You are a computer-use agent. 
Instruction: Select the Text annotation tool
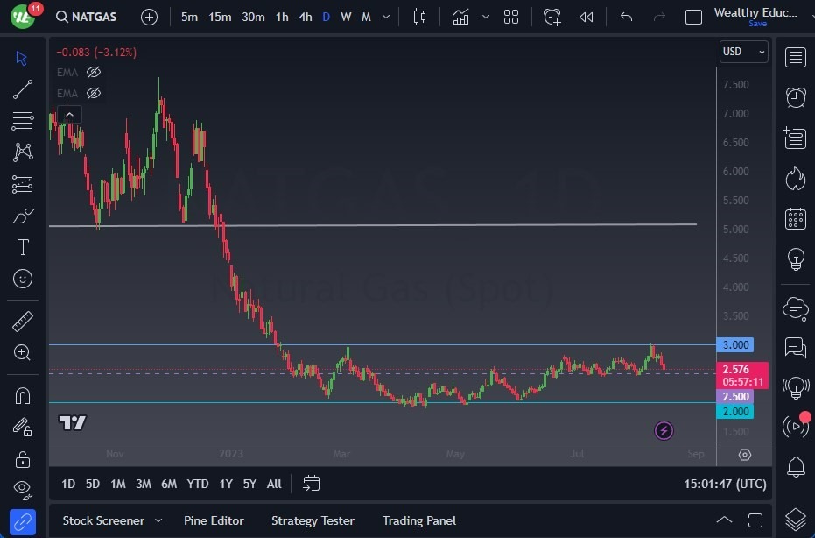tap(23, 247)
